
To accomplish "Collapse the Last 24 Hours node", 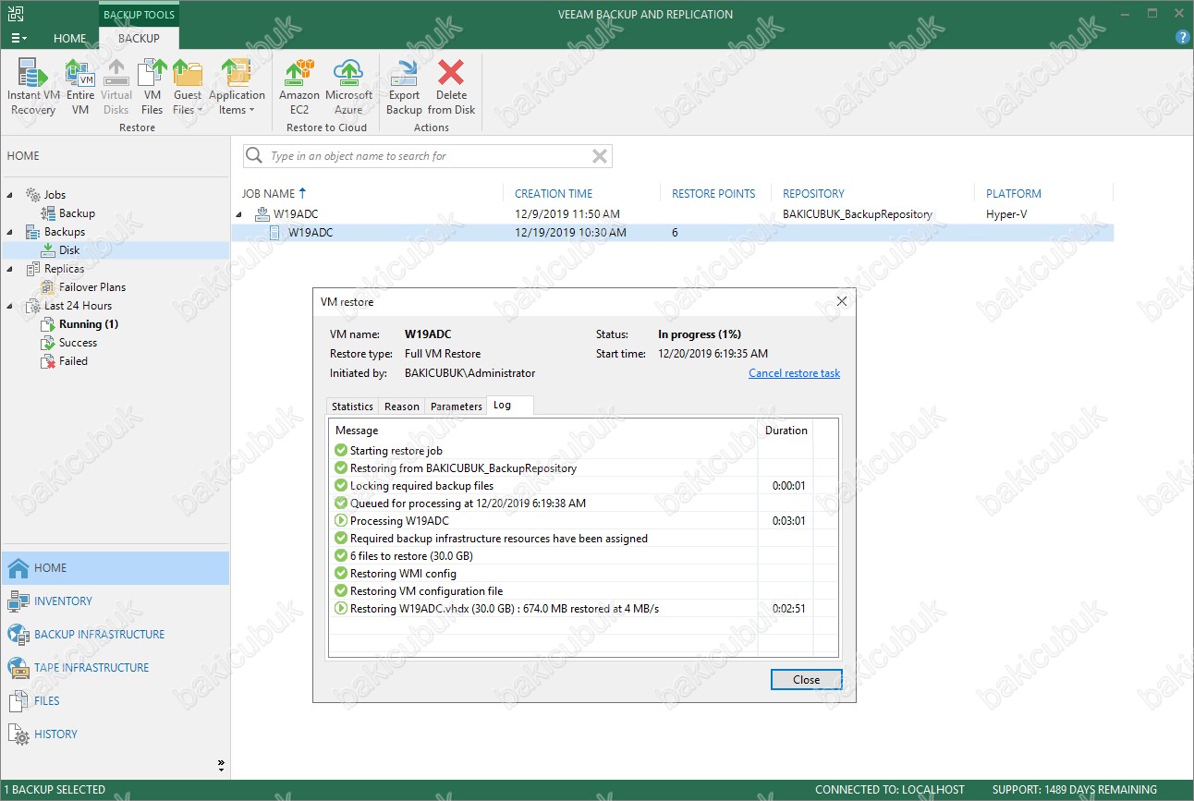I will pyautogui.click(x=11, y=306).
